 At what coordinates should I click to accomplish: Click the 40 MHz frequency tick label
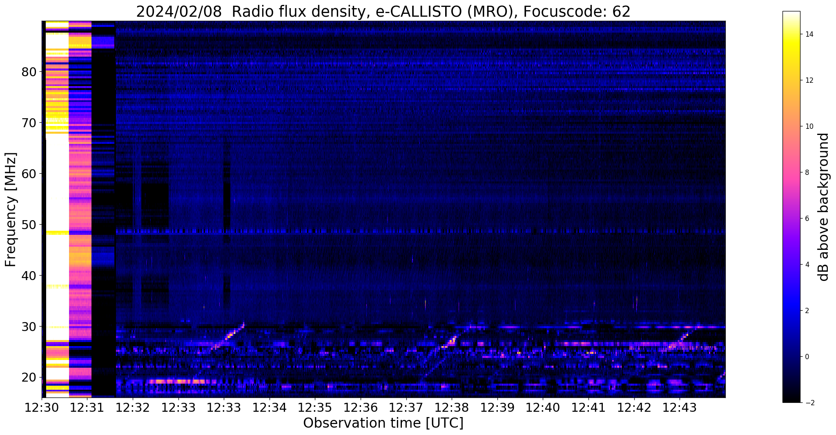tap(29, 276)
